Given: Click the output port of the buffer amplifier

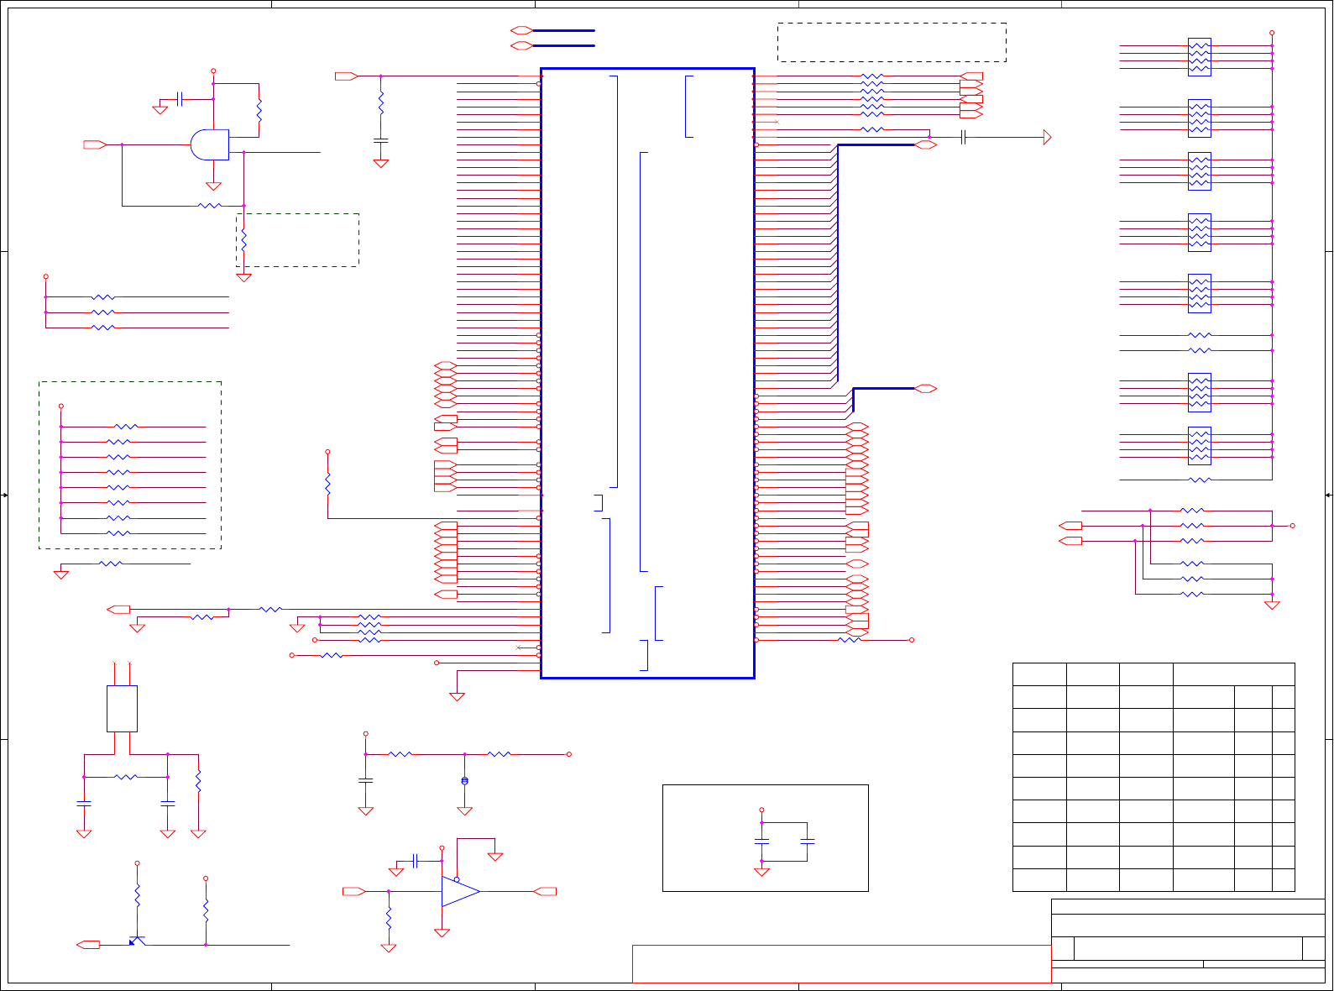Looking at the screenshot, I should pos(545,891).
